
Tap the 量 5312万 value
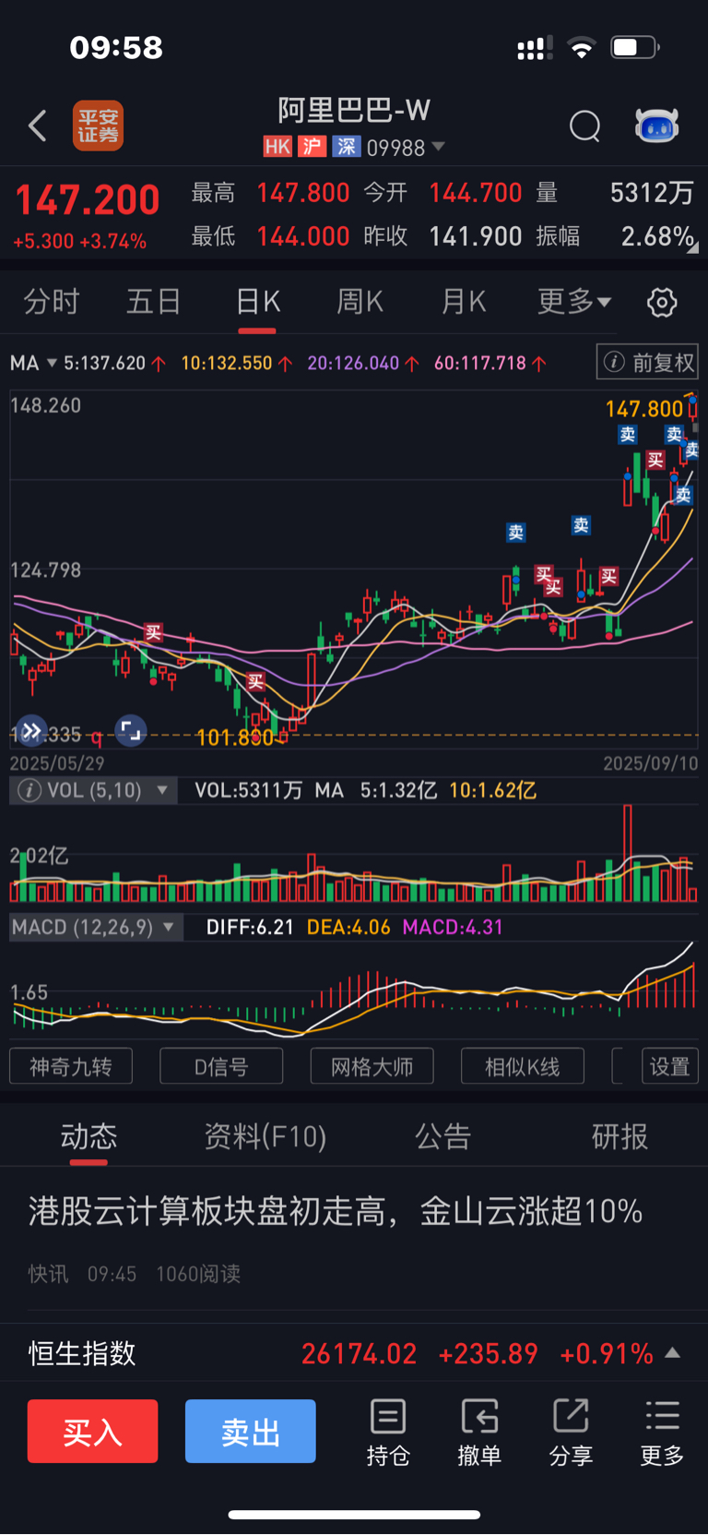pyautogui.click(x=652, y=192)
